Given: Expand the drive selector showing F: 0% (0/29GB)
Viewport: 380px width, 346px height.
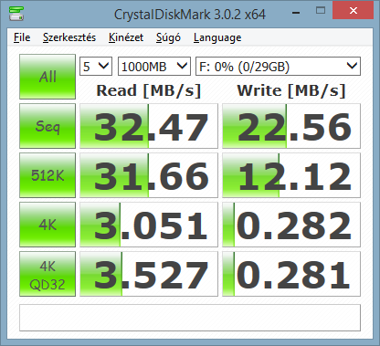Looking at the screenshot, I should click(x=278, y=66).
